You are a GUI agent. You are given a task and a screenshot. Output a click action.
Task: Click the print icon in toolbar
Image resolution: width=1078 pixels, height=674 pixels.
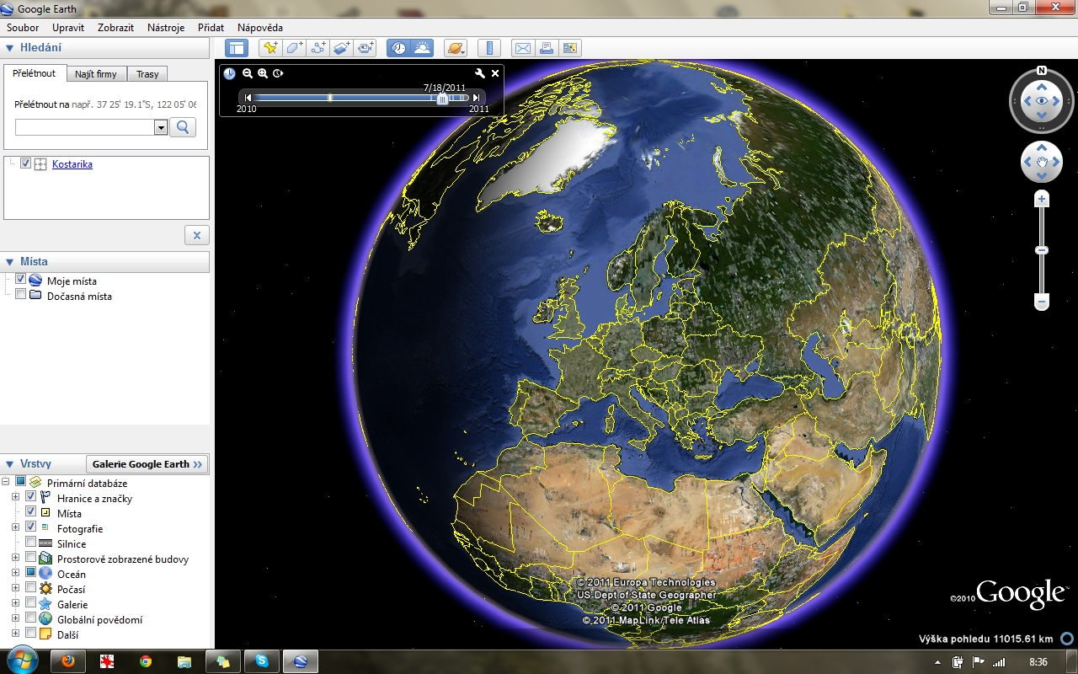[x=547, y=48]
